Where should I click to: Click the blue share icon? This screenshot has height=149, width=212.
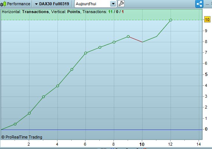coord(199,4)
